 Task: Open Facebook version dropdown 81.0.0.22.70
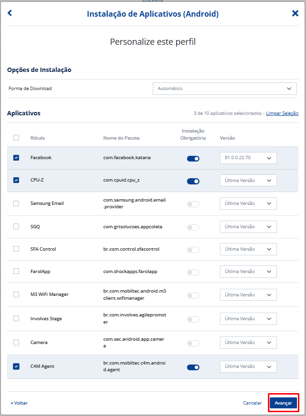tap(248, 158)
